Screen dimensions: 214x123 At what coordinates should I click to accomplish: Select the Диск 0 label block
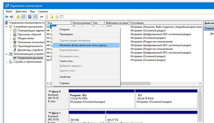[x=57, y=98]
